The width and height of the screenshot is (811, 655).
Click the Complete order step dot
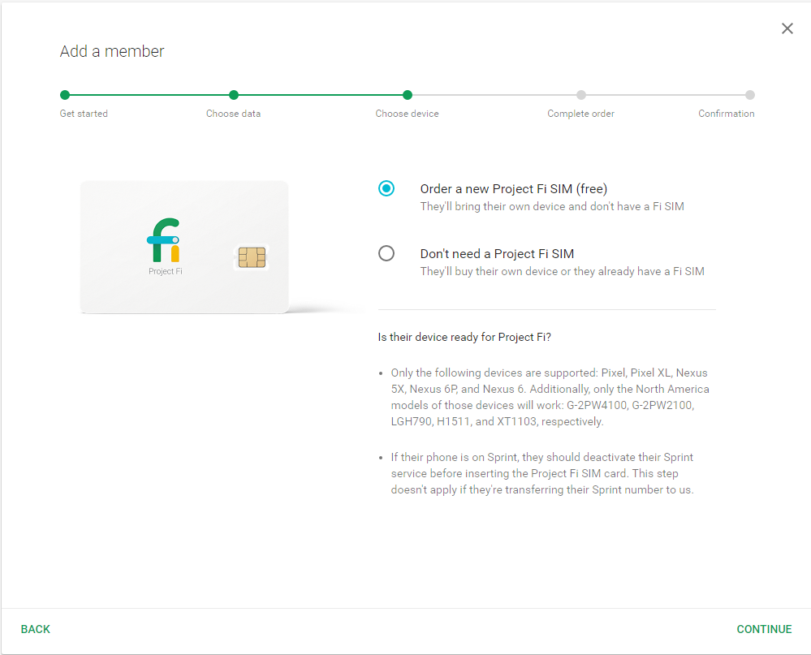(581, 95)
